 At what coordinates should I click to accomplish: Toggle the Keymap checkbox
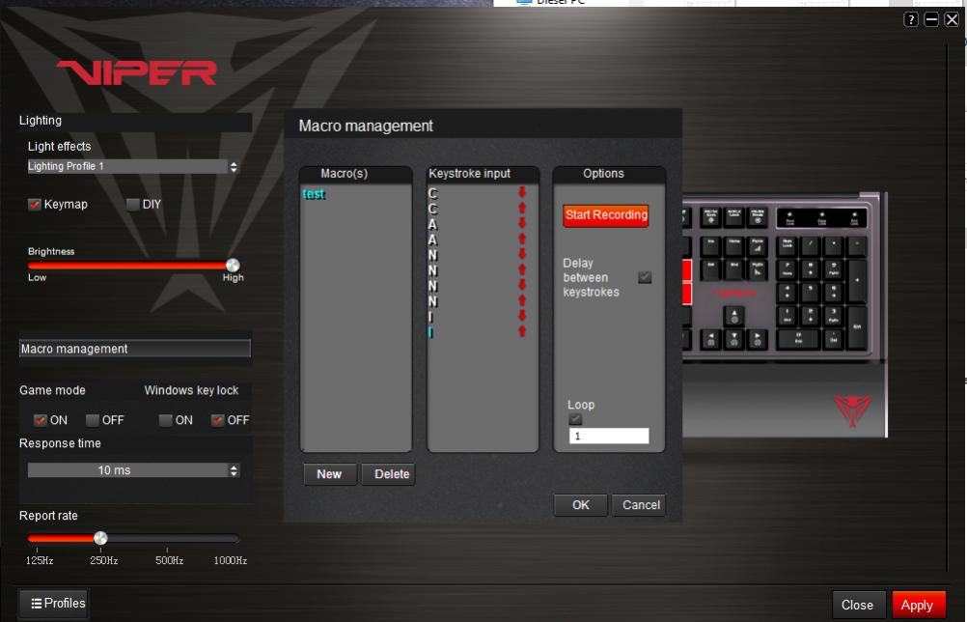(x=35, y=204)
